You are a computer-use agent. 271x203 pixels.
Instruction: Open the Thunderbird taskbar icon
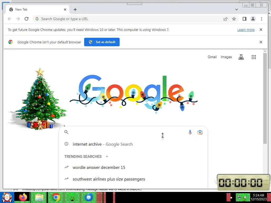coord(89,197)
